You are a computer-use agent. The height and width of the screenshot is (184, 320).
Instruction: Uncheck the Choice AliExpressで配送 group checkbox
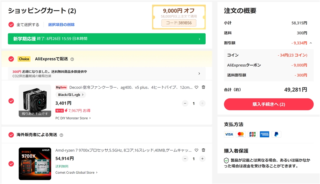tap(11, 59)
